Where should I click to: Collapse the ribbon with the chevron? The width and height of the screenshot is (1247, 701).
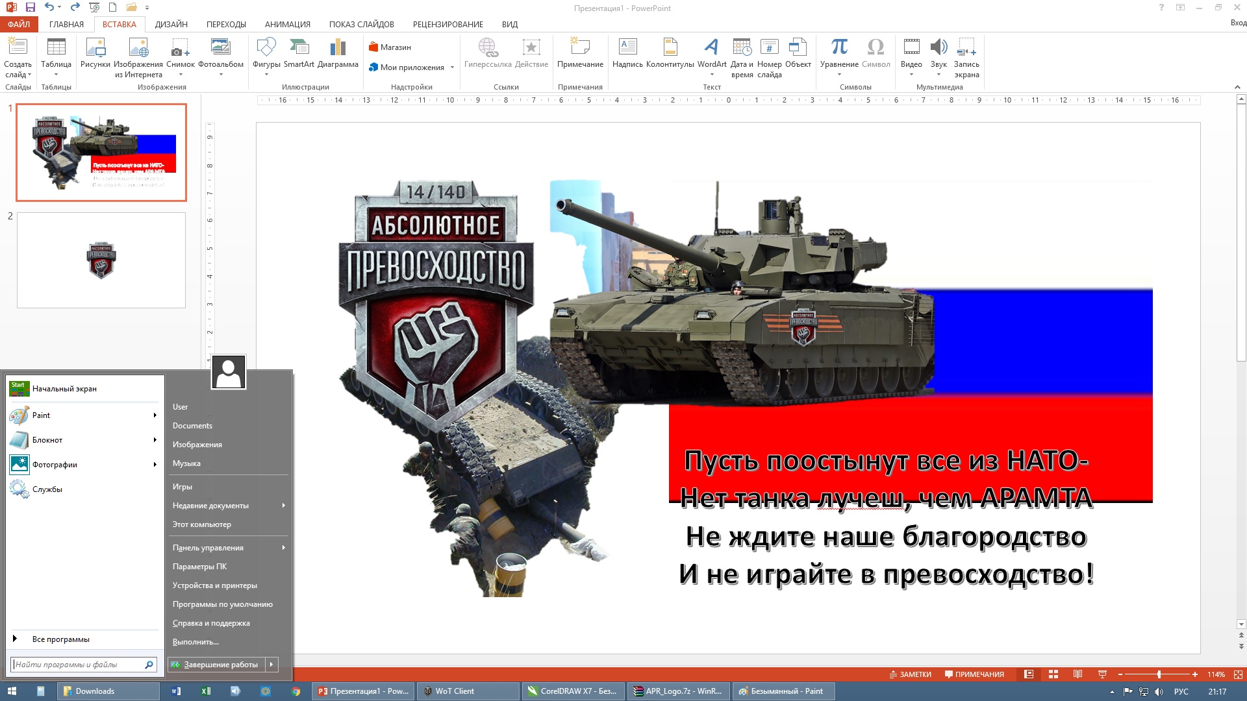click(1237, 87)
